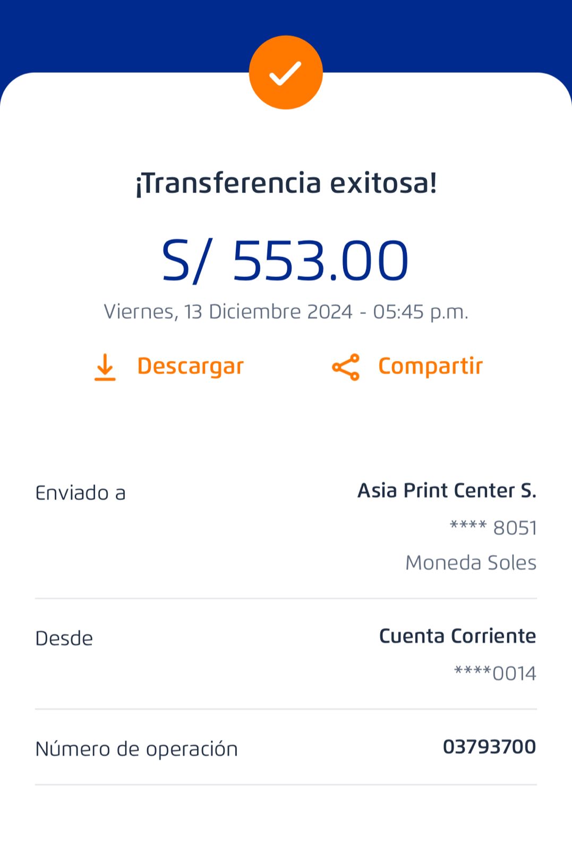
Task: Select the Cuenta Corriente source account
Action: click(457, 636)
